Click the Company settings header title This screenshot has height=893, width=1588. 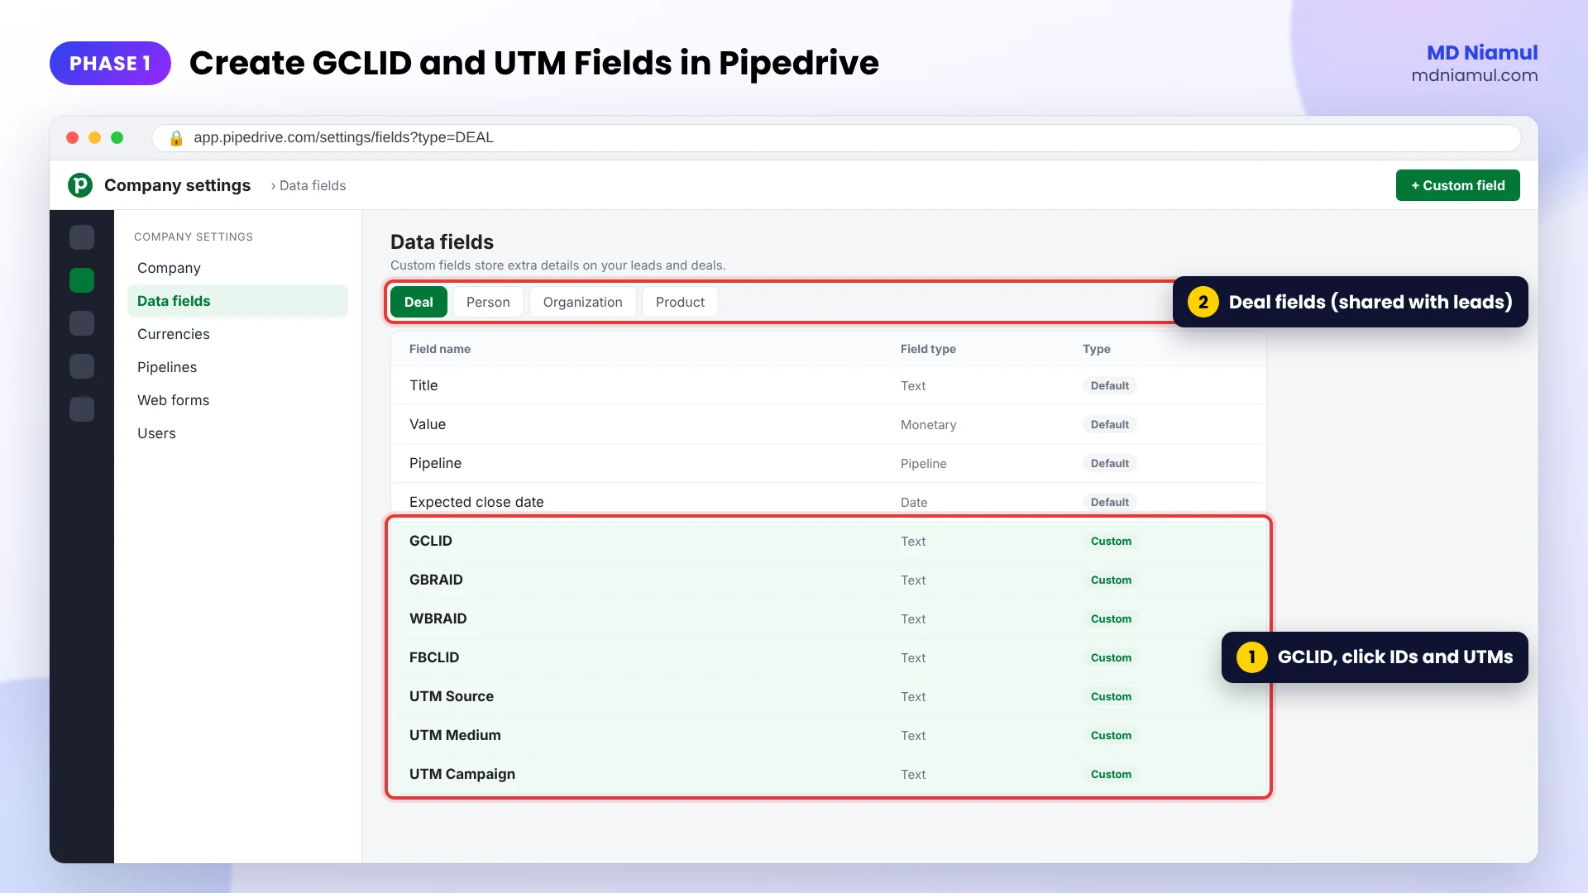pyautogui.click(x=177, y=185)
